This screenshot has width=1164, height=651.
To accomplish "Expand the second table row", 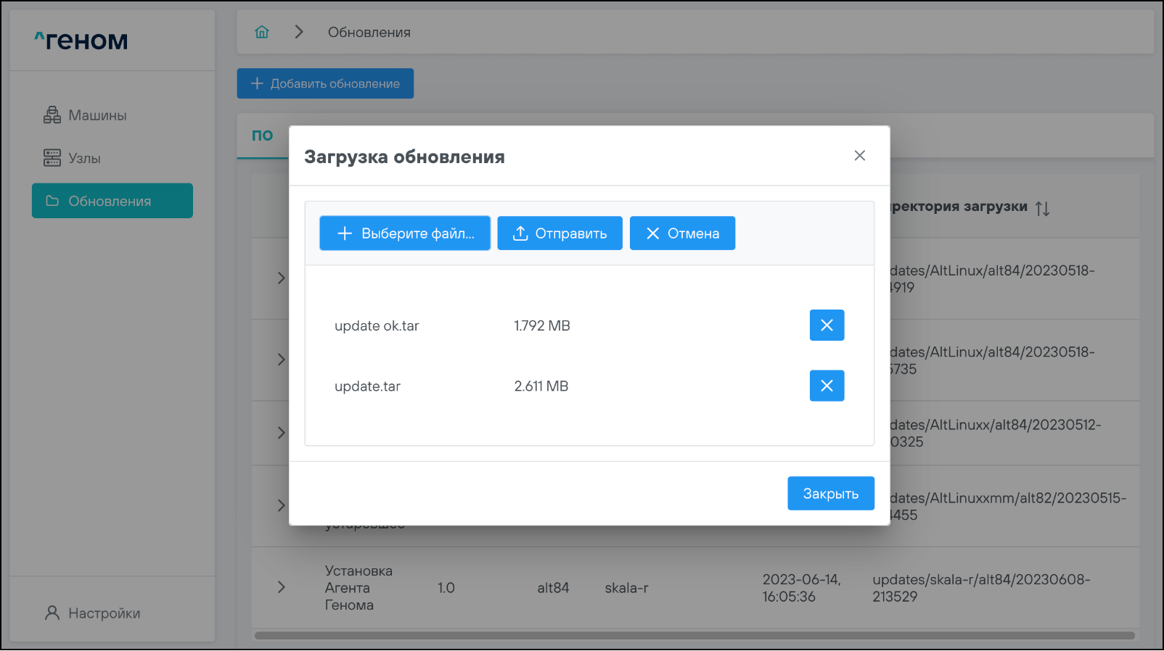I will pyautogui.click(x=281, y=360).
